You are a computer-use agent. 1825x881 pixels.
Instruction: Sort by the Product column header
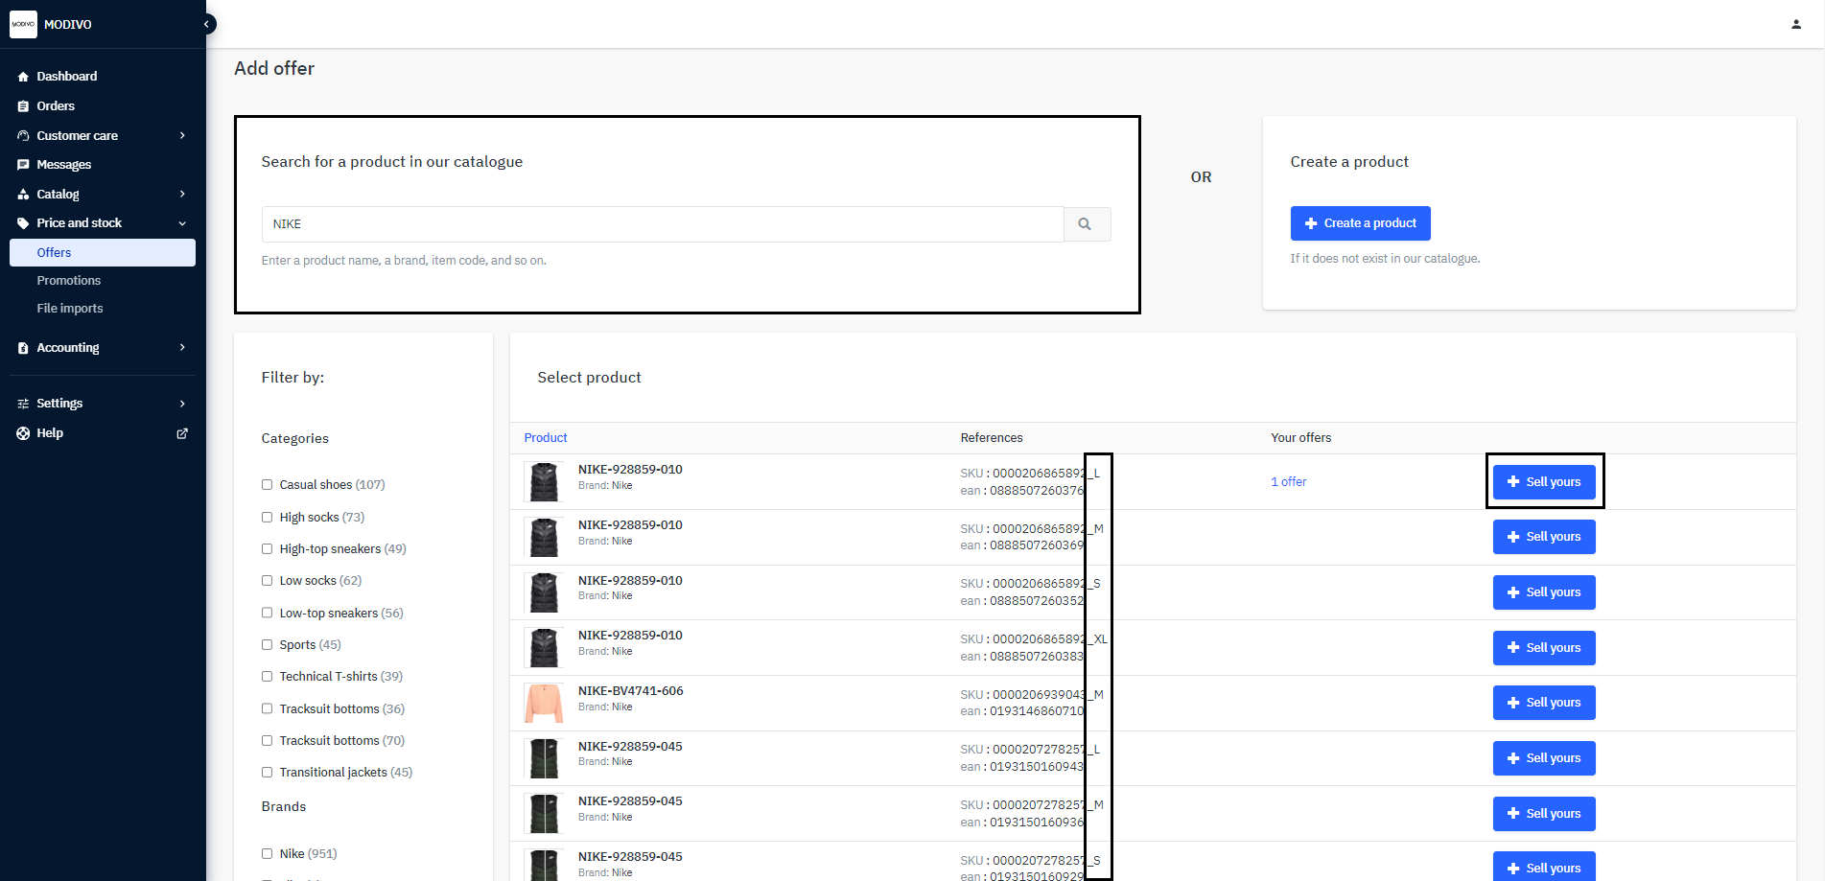(x=546, y=438)
